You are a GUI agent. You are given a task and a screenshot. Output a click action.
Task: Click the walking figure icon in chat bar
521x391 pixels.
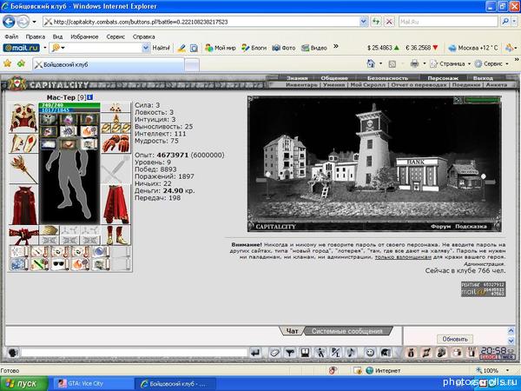tap(320, 353)
